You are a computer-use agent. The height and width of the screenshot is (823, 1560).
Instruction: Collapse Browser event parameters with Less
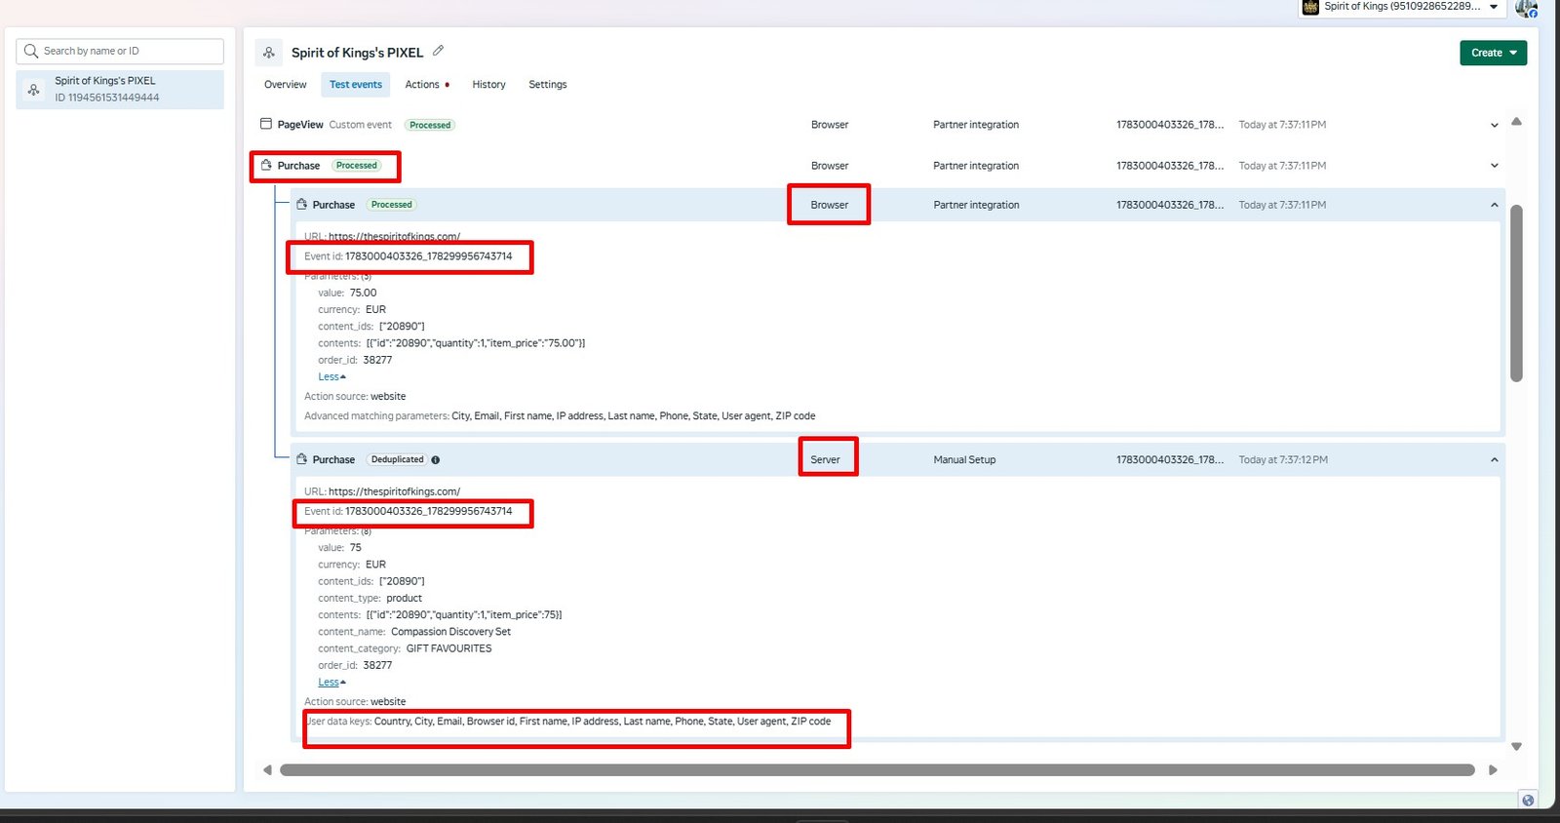coord(331,376)
